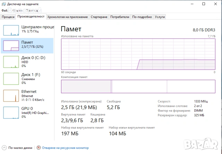Click the Task Manager title bar icon

coord(4,4)
